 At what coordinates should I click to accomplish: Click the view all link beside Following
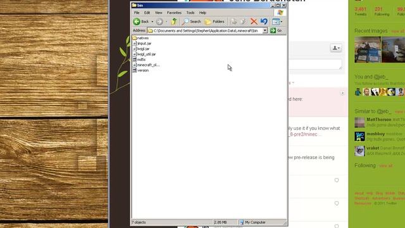(385, 166)
